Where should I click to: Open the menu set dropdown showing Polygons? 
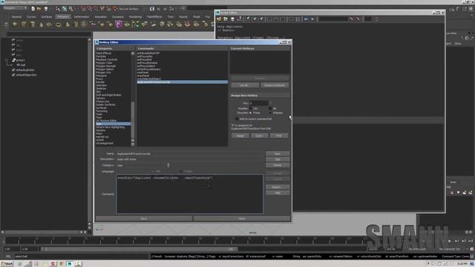pos(15,8)
